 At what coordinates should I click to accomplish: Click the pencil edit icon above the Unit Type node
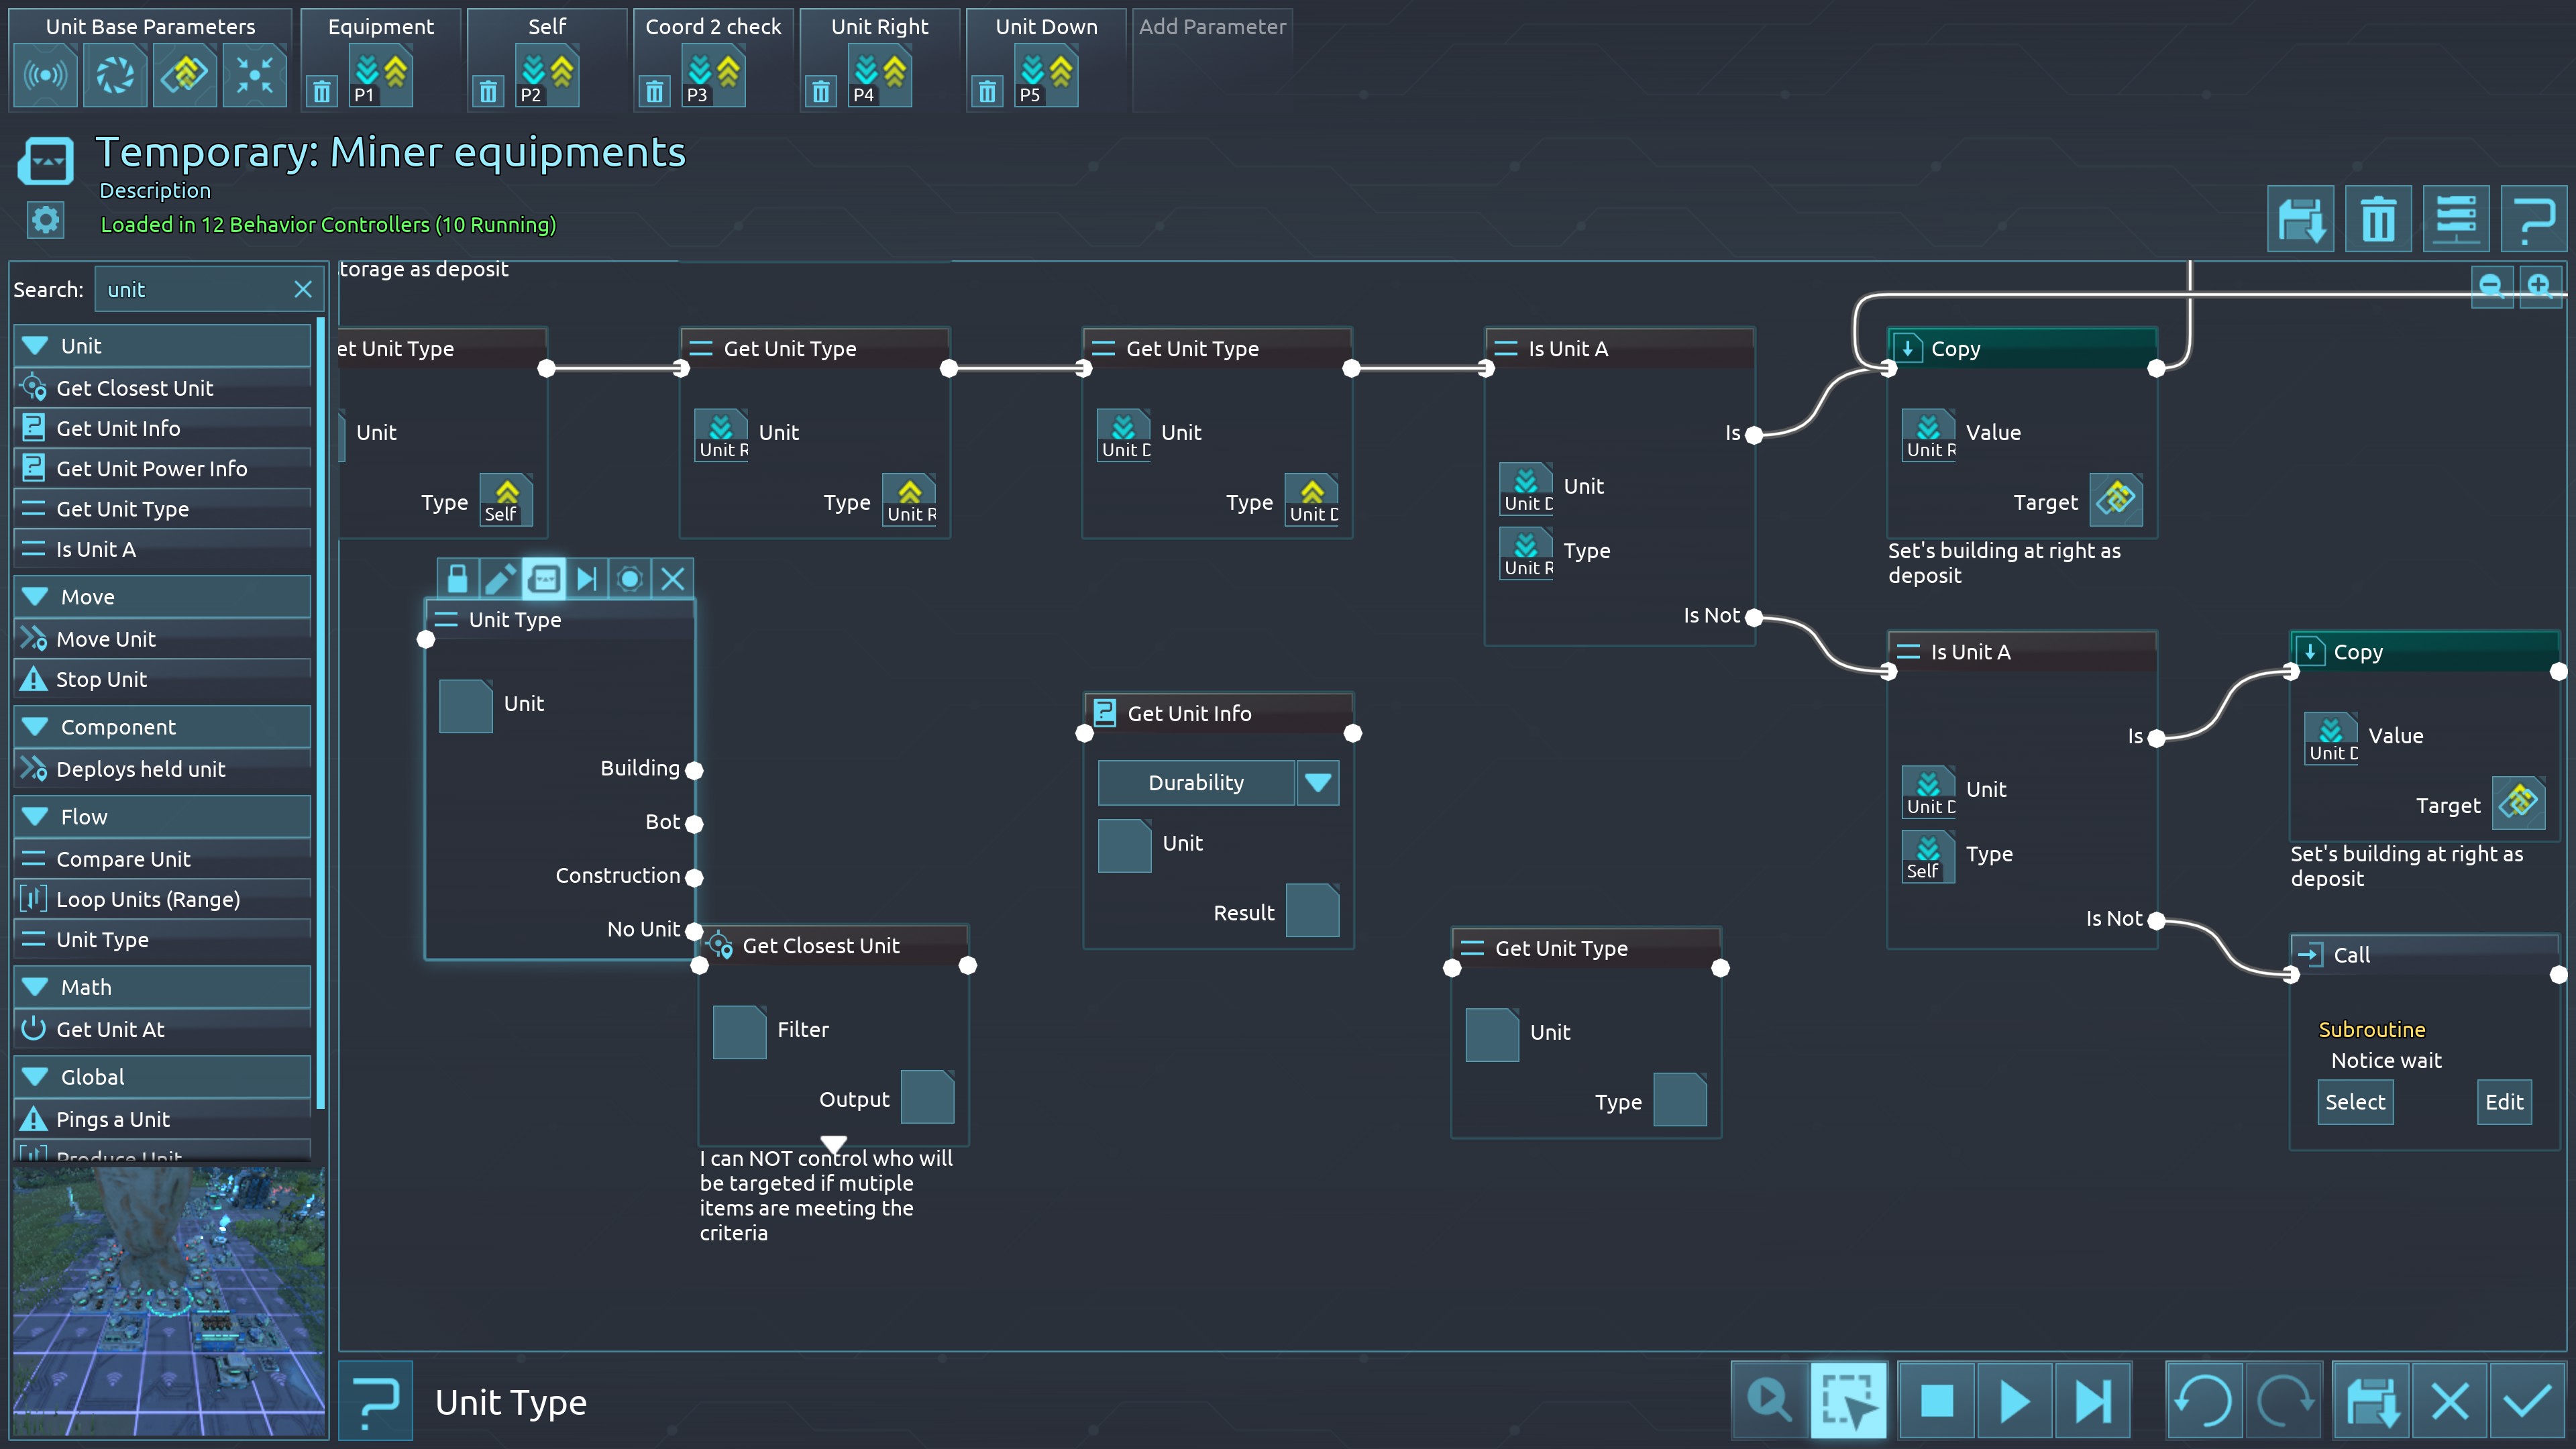500,578
